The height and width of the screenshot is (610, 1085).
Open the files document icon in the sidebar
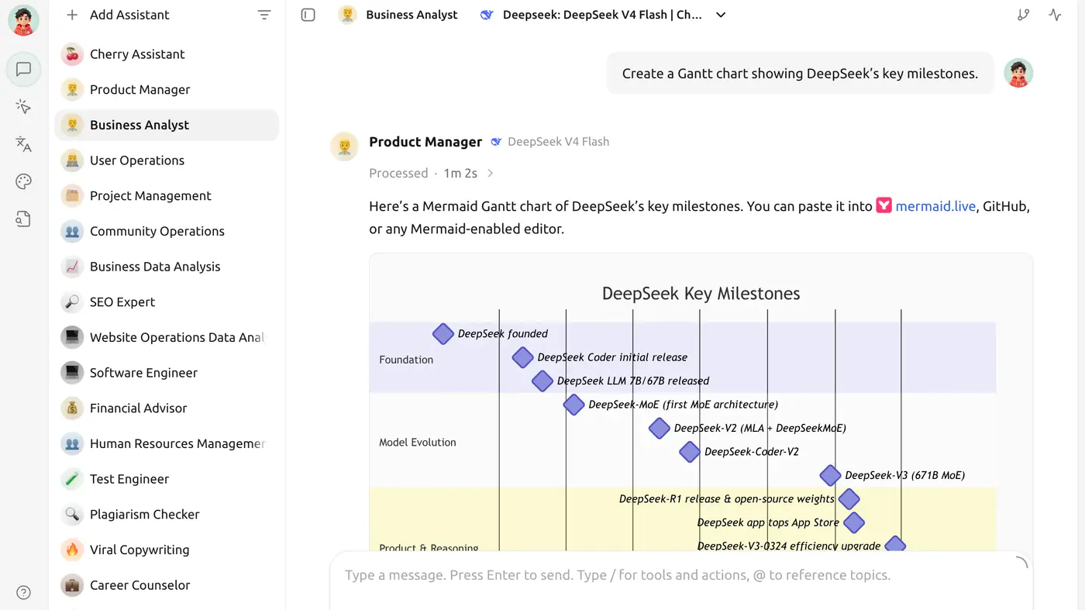23,219
